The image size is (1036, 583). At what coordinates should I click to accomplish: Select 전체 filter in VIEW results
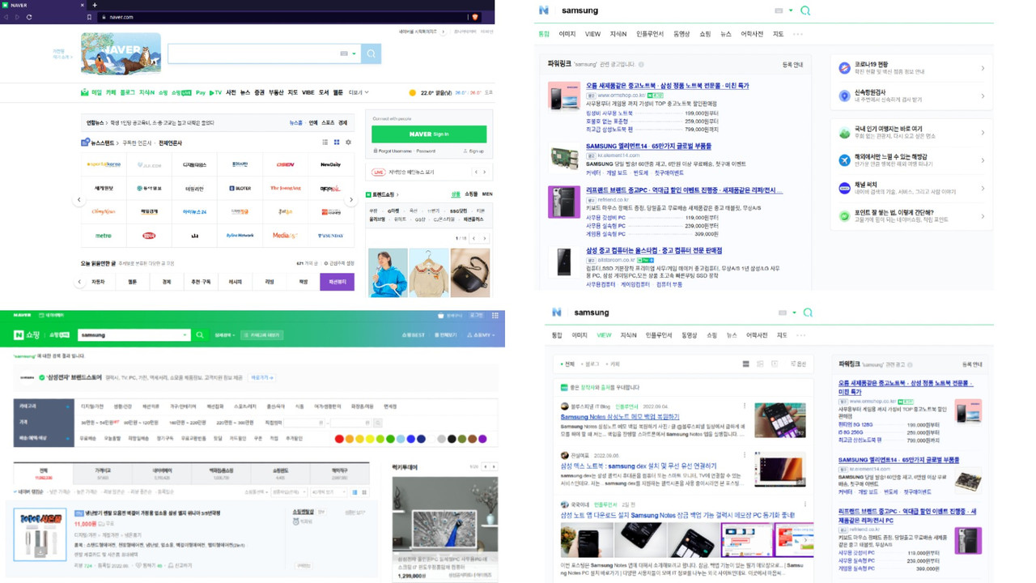coord(568,364)
